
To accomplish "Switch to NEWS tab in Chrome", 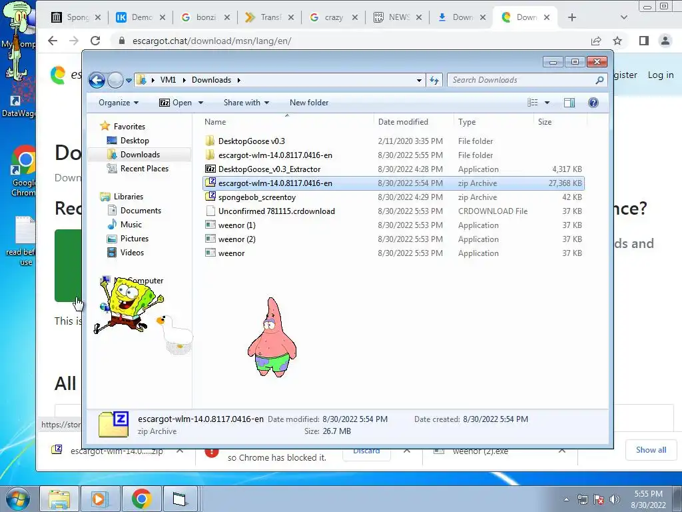I will point(399,17).
